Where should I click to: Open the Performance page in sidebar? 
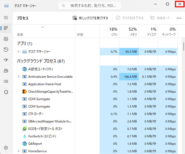[6, 39]
